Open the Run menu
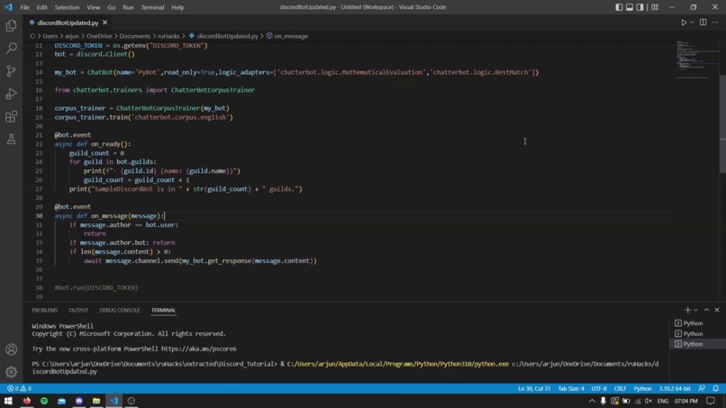The width and height of the screenshot is (726, 408). click(128, 7)
